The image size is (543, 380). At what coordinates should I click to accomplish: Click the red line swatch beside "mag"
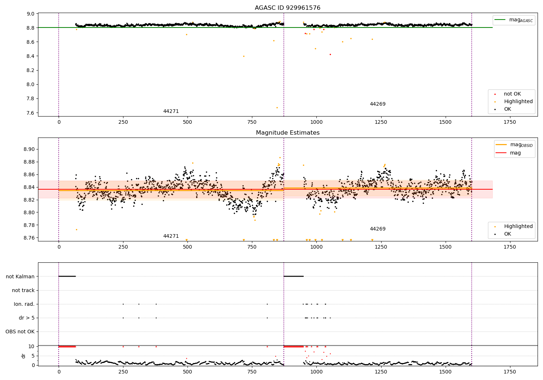pyautogui.click(x=501, y=153)
